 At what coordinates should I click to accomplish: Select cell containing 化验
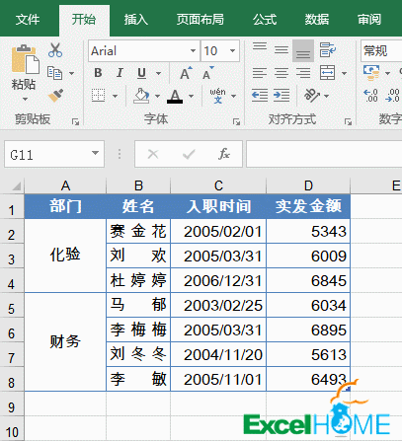[65, 256]
